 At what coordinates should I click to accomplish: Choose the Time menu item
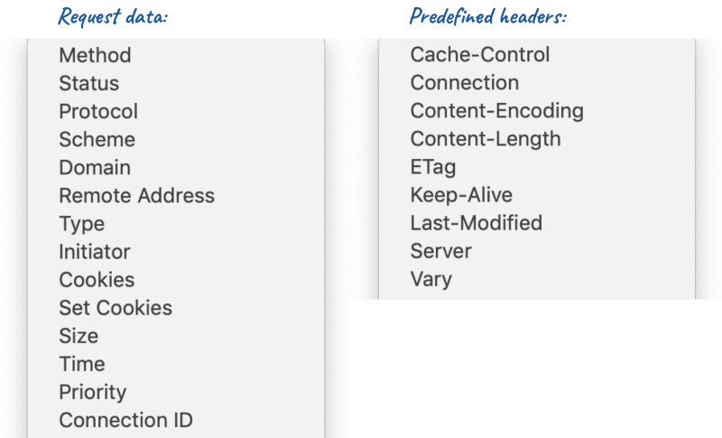point(176,364)
